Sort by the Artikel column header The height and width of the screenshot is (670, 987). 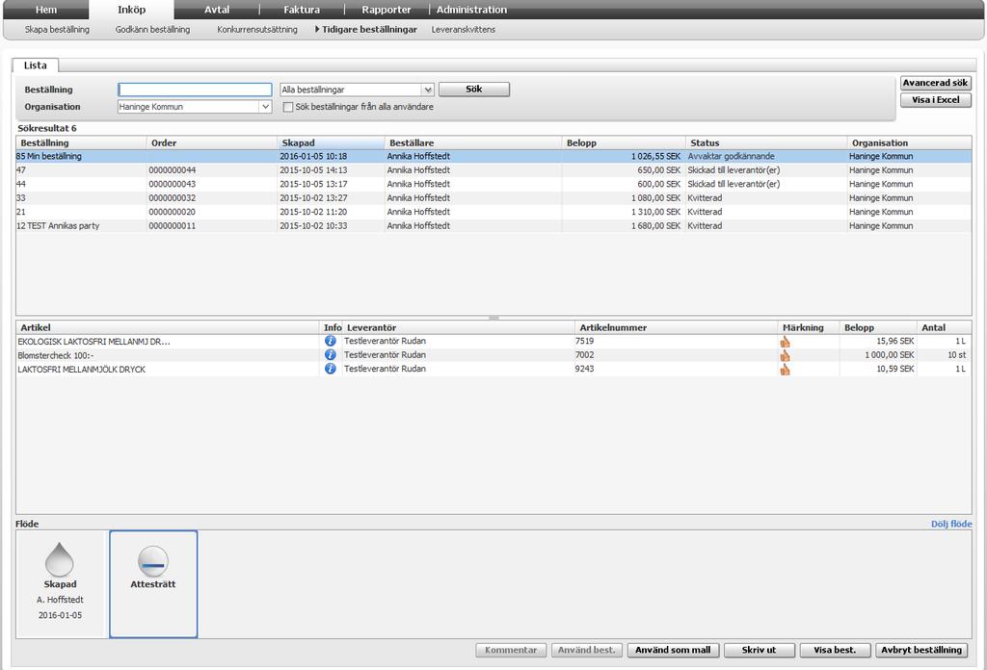click(168, 328)
